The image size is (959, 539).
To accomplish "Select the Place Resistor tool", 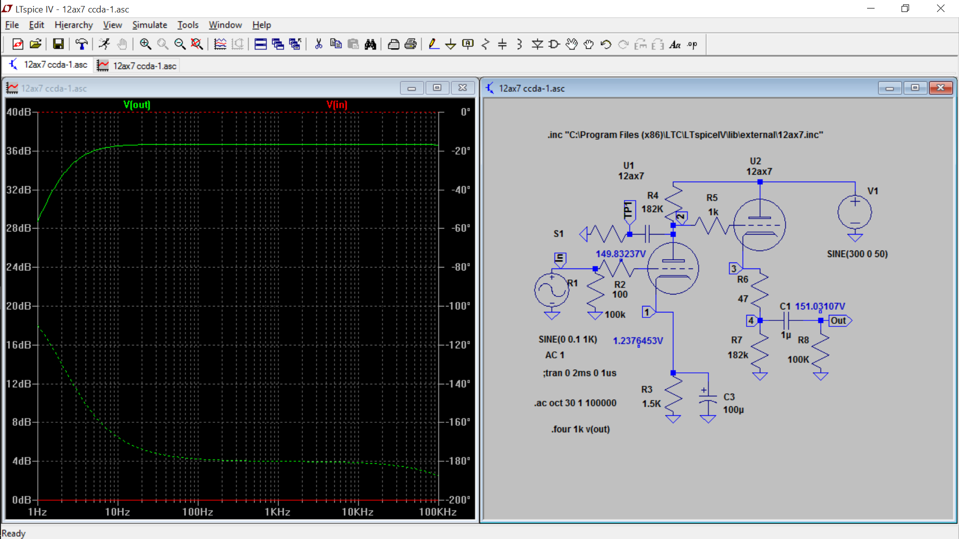I will tap(485, 44).
